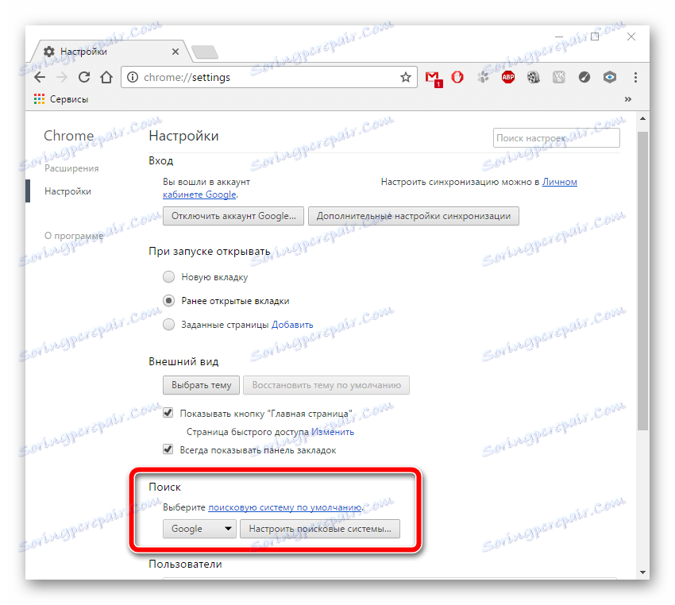Open the Google search engine dropdown
The height and width of the screenshot is (605, 675).
[199, 529]
